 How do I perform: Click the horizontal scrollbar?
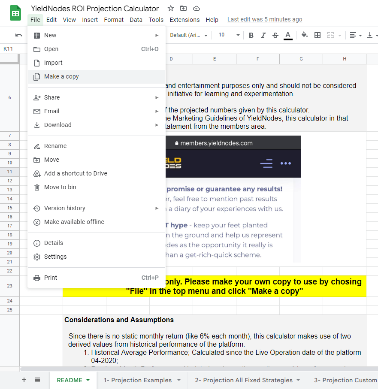tap(199, 369)
